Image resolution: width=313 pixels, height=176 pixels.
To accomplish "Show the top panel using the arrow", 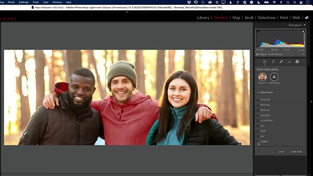I will click(127, 12).
